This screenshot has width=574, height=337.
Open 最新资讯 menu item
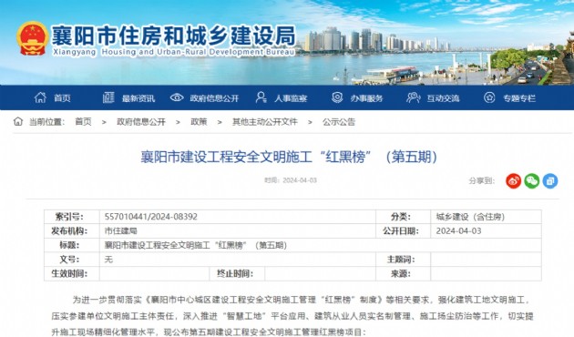pos(138,98)
